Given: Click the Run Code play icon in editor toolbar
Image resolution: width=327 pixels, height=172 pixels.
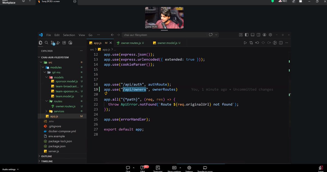Looking at the screenshot, I should [x=245, y=43].
